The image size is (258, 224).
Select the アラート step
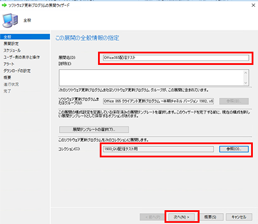click(9, 64)
